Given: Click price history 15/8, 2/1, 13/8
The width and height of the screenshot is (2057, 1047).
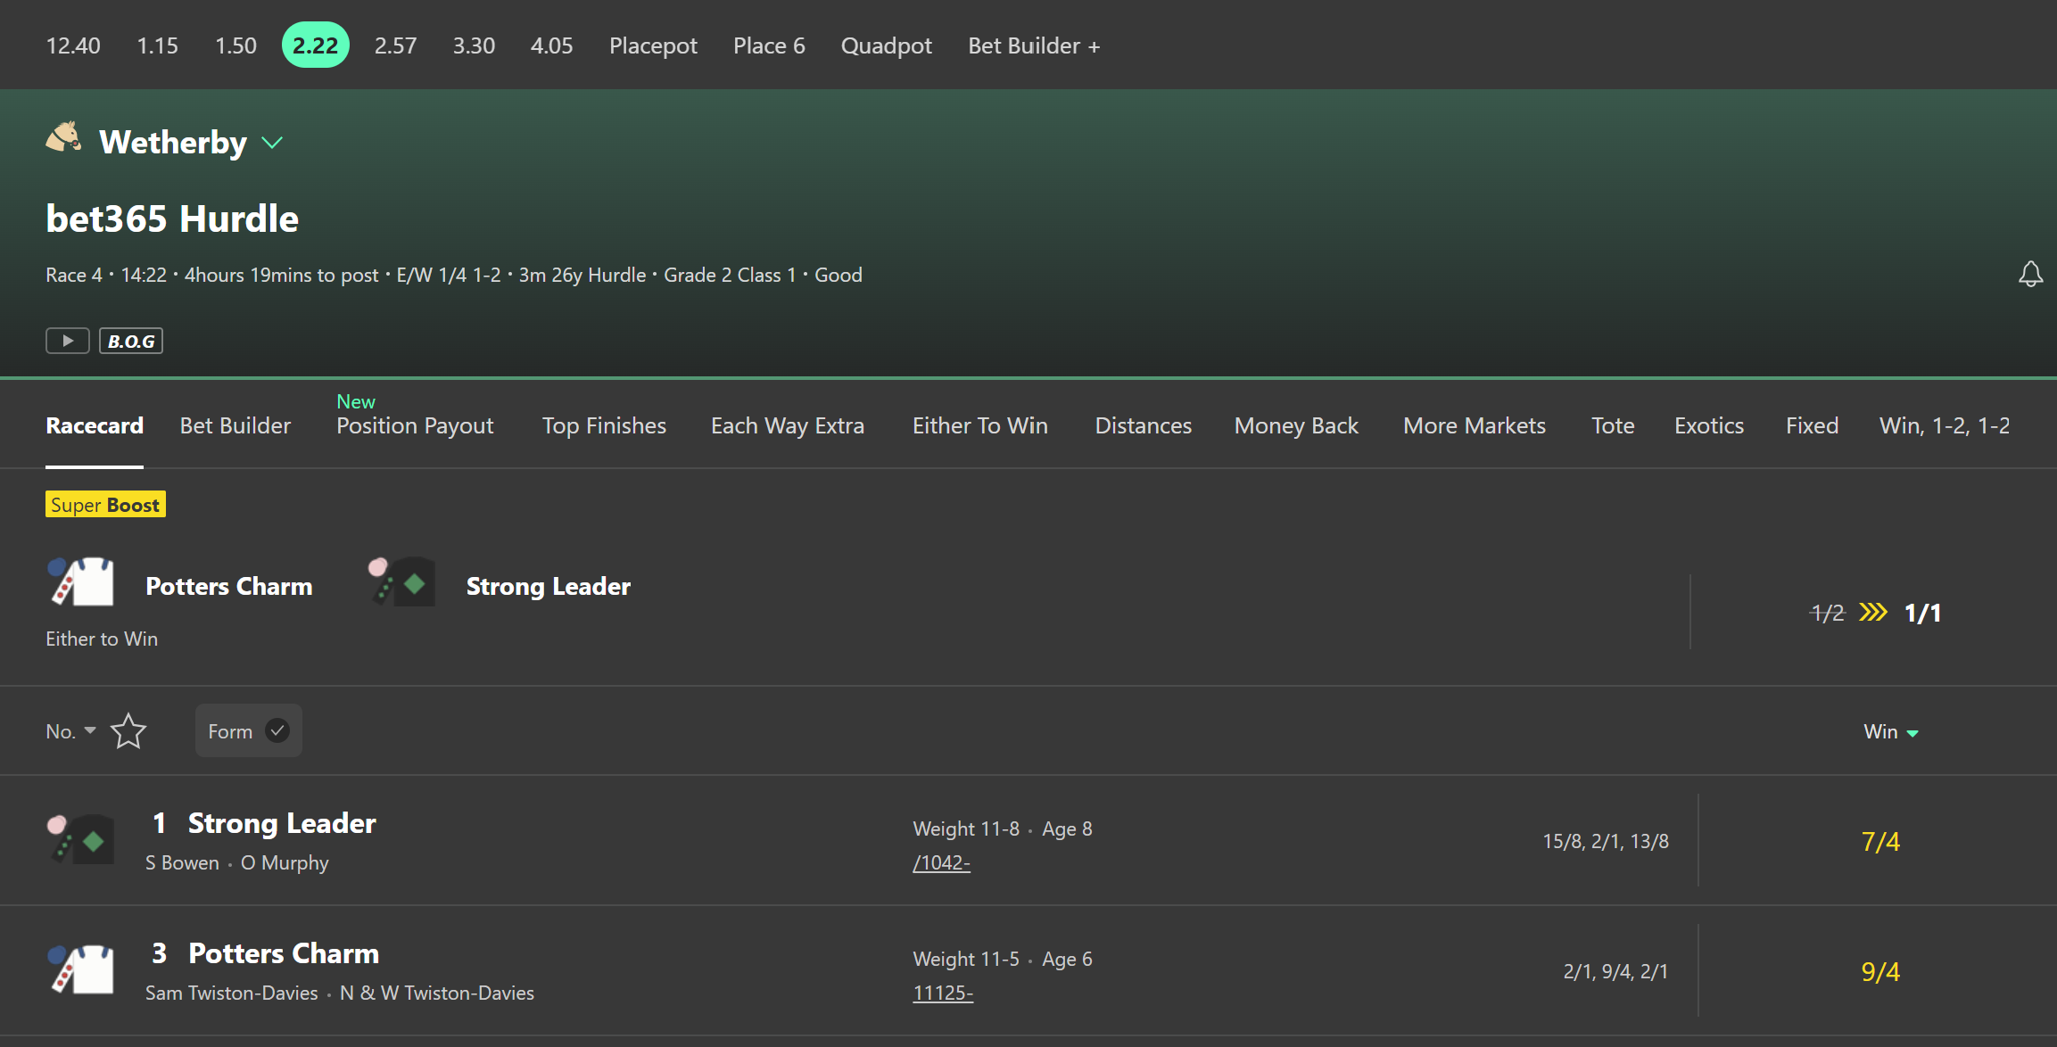Looking at the screenshot, I should [x=1606, y=841].
